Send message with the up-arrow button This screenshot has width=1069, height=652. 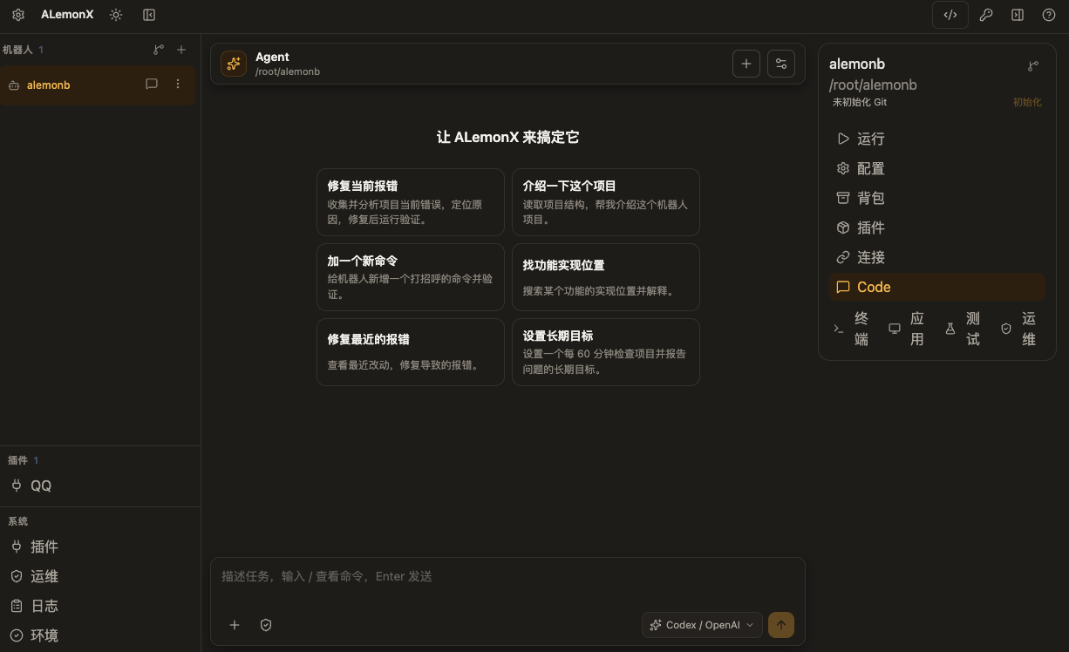[x=781, y=625]
